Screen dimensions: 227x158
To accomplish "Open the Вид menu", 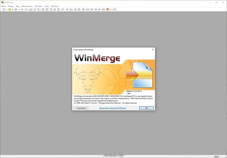I will click(17, 6).
